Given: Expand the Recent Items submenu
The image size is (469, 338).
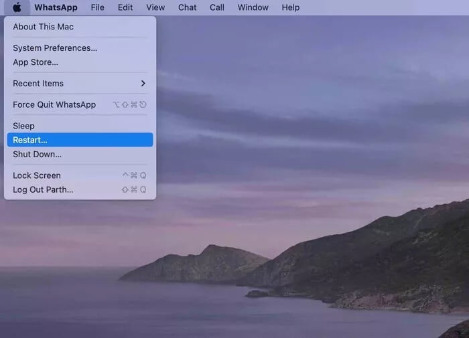Looking at the screenshot, I should [80, 84].
